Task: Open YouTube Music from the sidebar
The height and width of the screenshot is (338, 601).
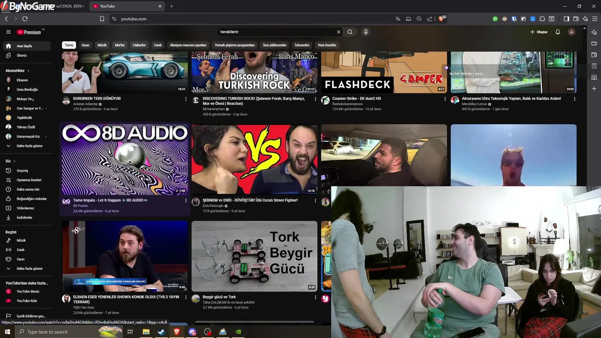Action: pyautogui.click(x=27, y=292)
